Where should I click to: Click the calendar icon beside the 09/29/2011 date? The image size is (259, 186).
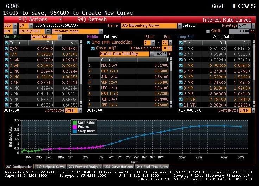49,31
